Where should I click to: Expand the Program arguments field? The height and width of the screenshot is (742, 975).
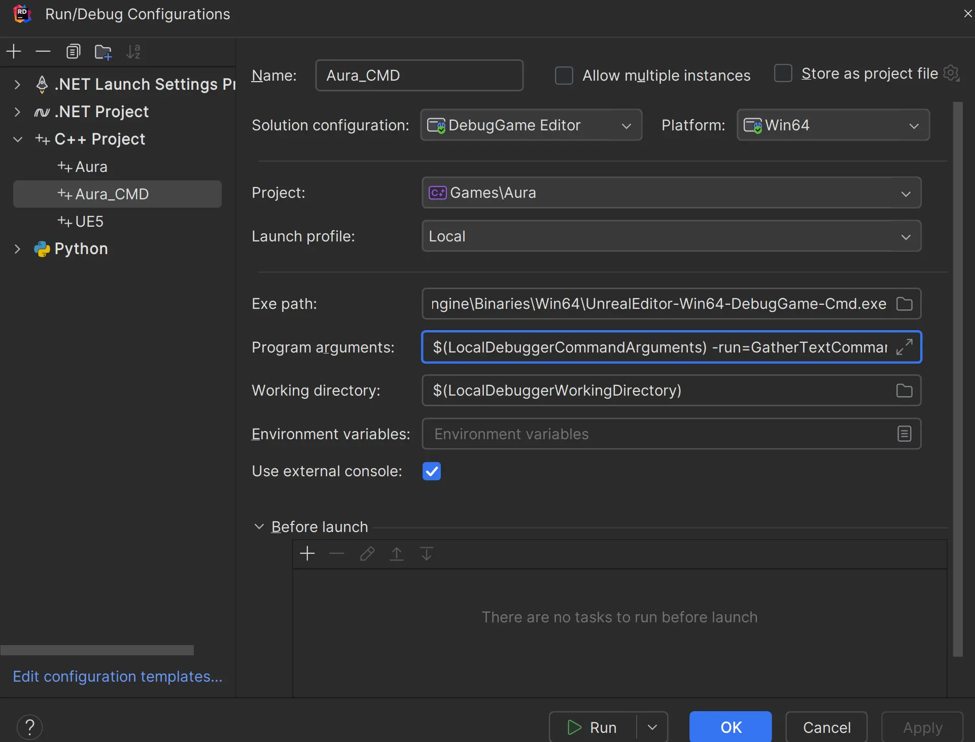click(904, 347)
